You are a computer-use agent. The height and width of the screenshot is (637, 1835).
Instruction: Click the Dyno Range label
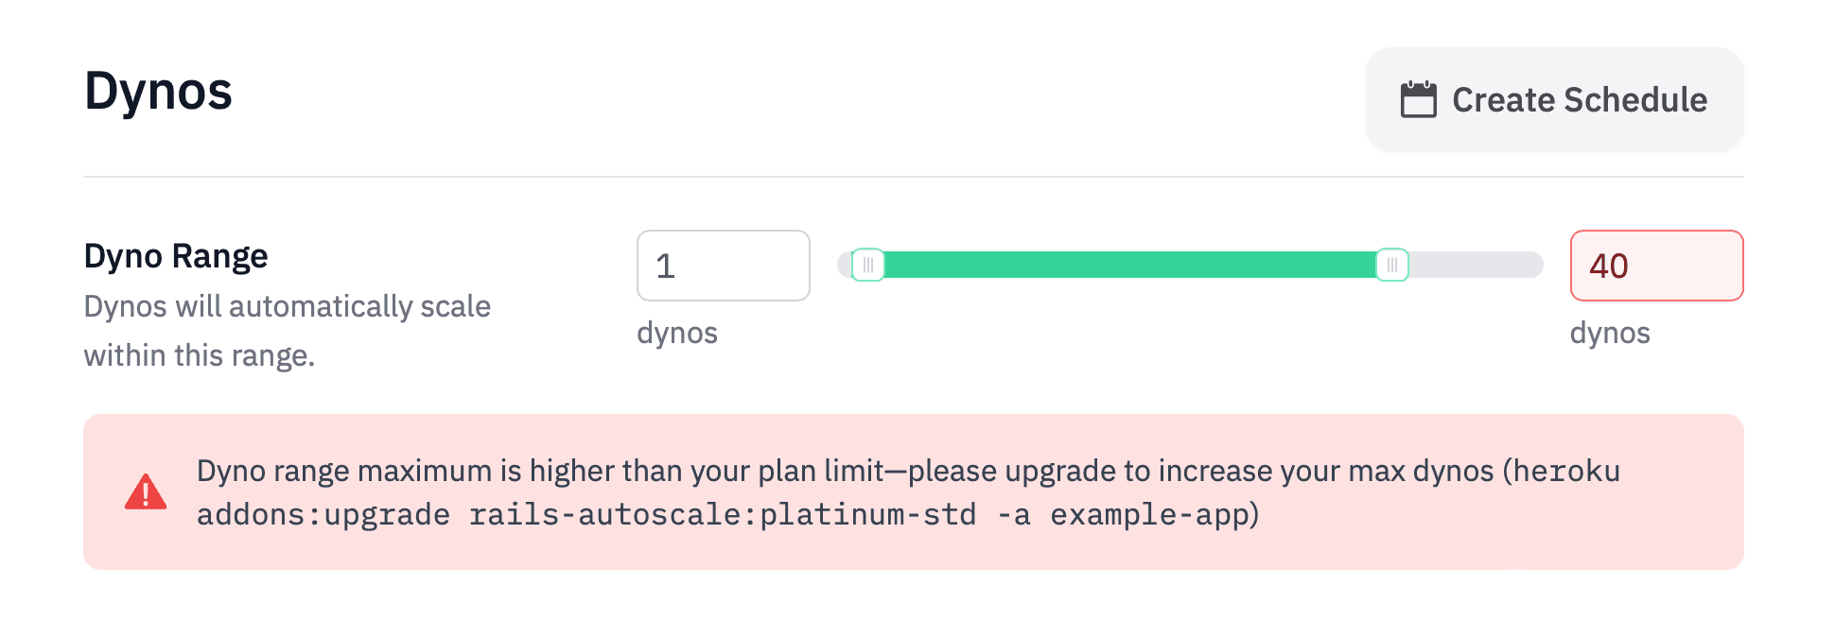[176, 255]
